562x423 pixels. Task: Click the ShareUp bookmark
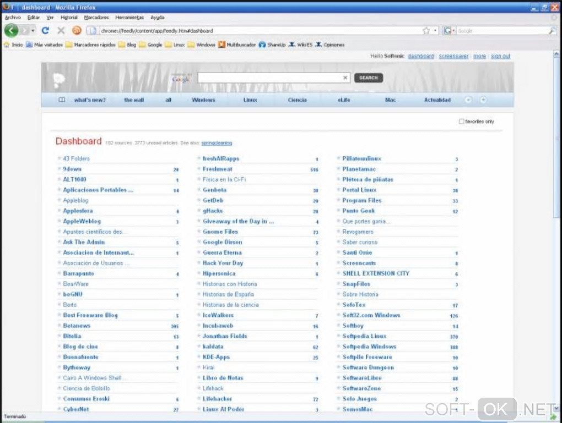coord(272,45)
